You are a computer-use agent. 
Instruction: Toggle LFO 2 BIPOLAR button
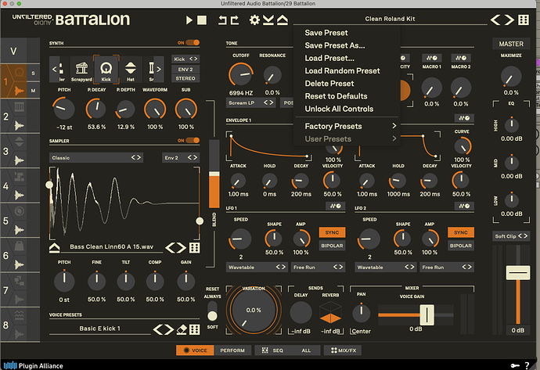tap(461, 246)
